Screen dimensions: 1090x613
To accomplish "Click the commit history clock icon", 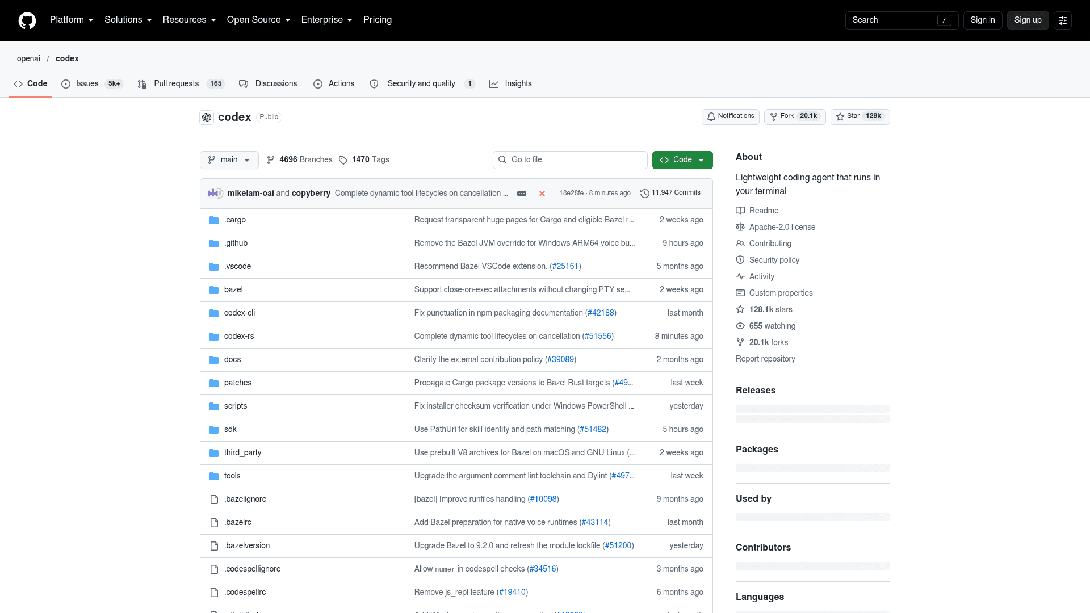I will coord(645,194).
